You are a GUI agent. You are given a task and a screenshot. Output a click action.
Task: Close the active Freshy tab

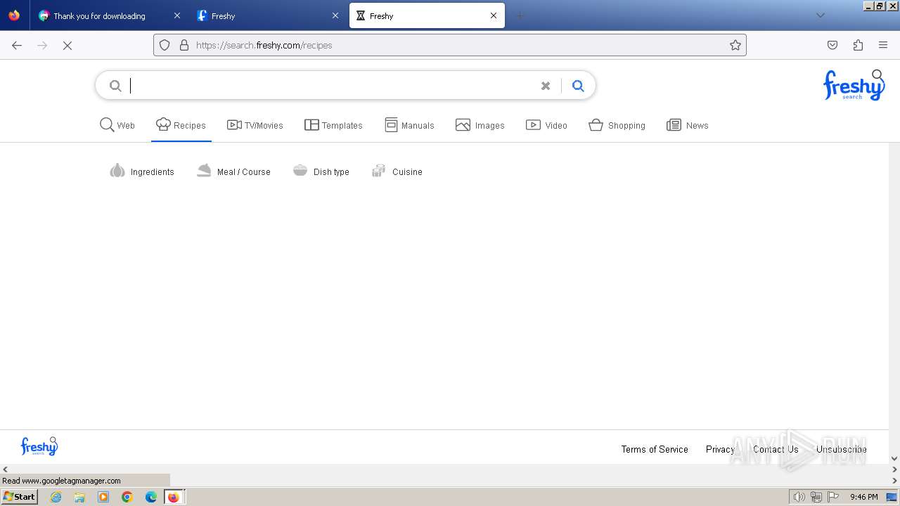point(494,15)
